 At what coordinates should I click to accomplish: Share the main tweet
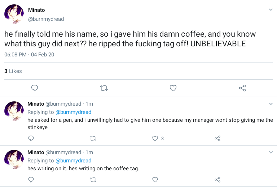(x=242, y=88)
